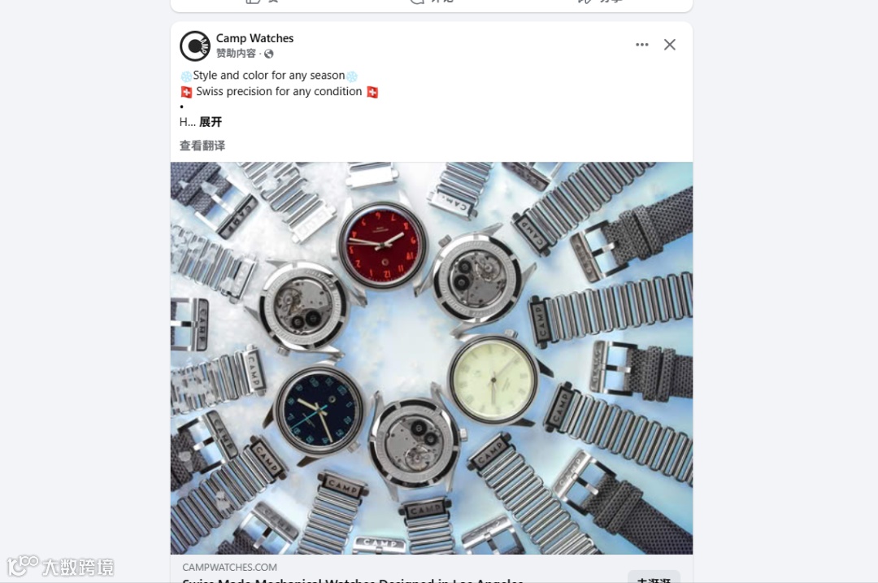This screenshot has width=878, height=583.
Task: Click the globe public-audience icon
Action: [x=269, y=54]
